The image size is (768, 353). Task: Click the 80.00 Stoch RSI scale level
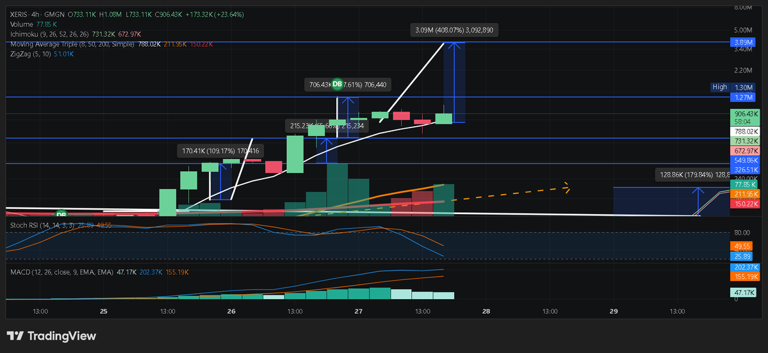tap(742, 233)
